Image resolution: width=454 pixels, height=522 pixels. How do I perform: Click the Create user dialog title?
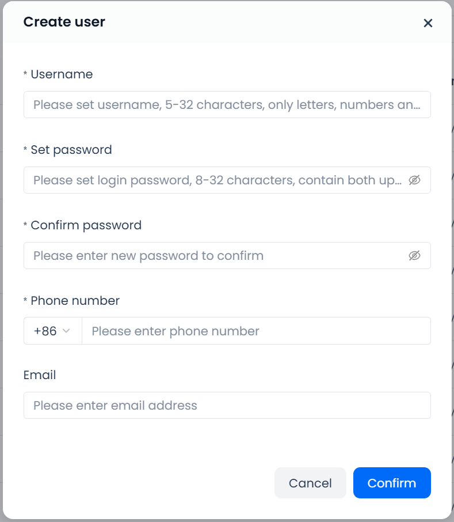coord(64,22)
